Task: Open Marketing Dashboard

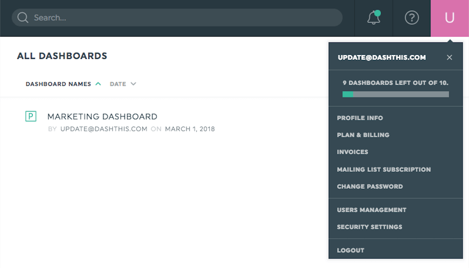Action: pos(102,117)
